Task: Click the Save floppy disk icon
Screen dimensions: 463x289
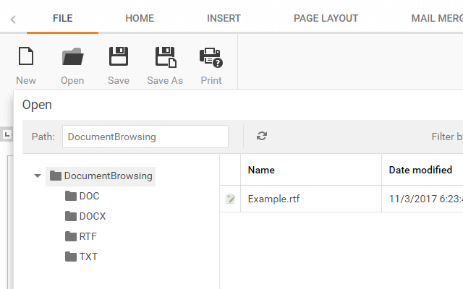Action: pos(119,57)
